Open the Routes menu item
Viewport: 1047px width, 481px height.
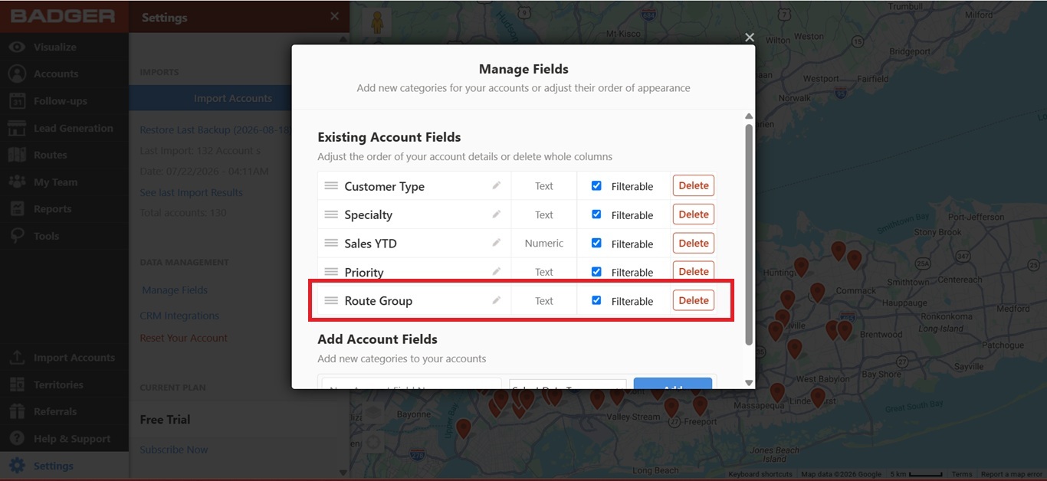pos(51,155)
